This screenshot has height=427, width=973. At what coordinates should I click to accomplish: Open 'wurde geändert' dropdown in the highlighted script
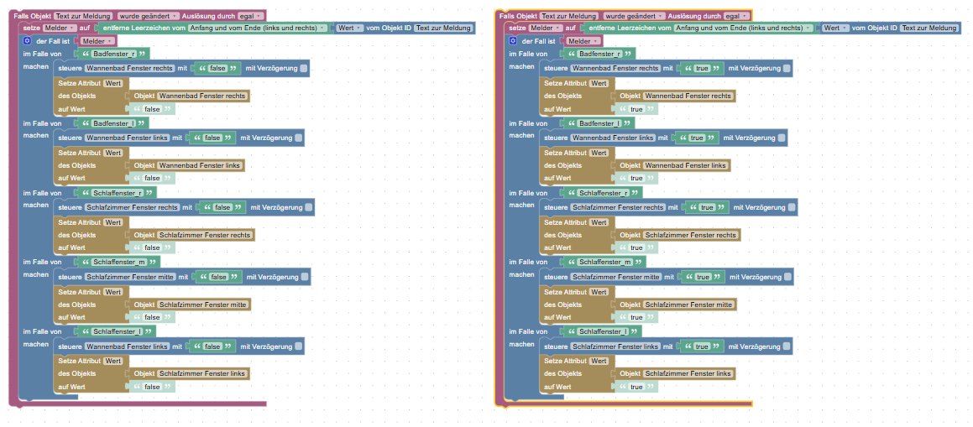634,15
